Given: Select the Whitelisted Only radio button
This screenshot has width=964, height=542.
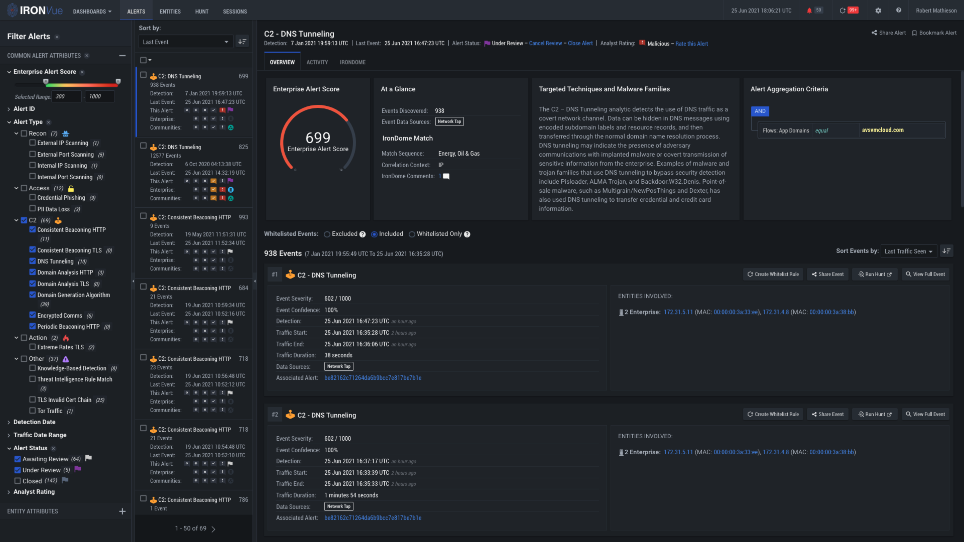Looking at the screenshot, I should coord(412,234).
